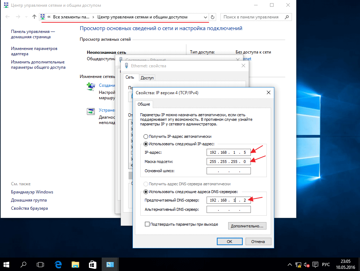Screen dimensions: 360x271
Task: Enable 'Подтвердить параметры при выходе' checkbox
Action: pos(147,225)
